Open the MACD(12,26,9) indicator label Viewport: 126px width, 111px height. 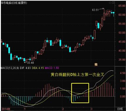[x=10, y=68]
